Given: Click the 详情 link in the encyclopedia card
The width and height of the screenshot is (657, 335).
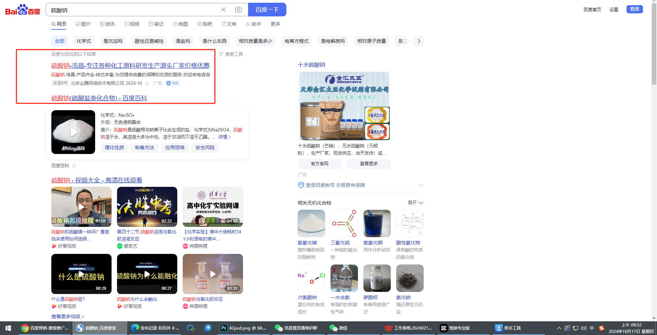Looking at the screenshot, I should (x=224, y=137).
